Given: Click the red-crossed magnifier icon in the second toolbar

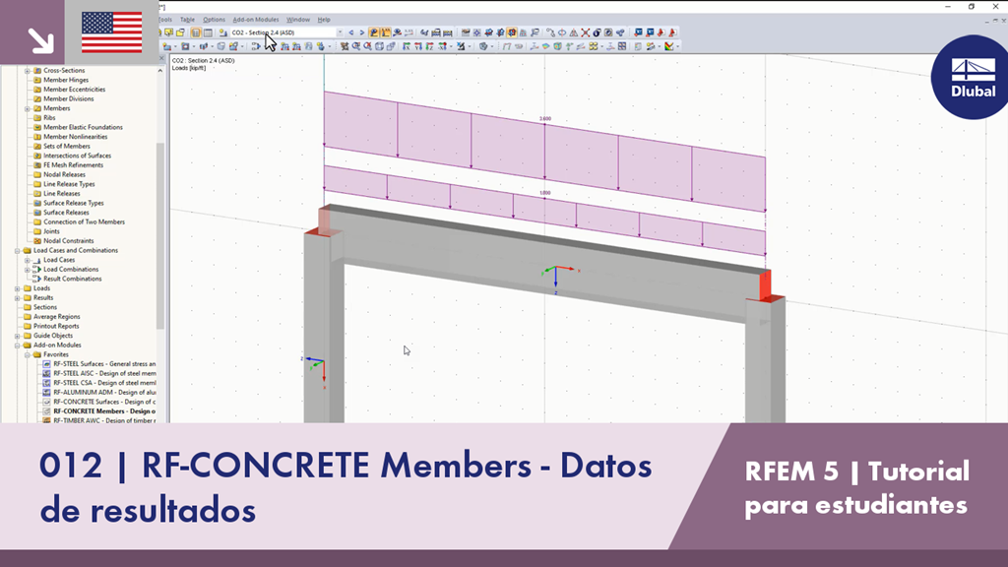Looking at the screenshot, I should point(367,46).
